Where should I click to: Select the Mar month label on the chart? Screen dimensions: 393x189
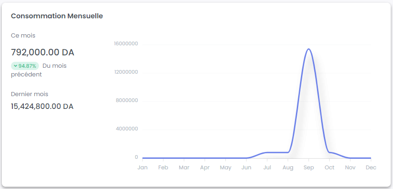tap(184, 167)
